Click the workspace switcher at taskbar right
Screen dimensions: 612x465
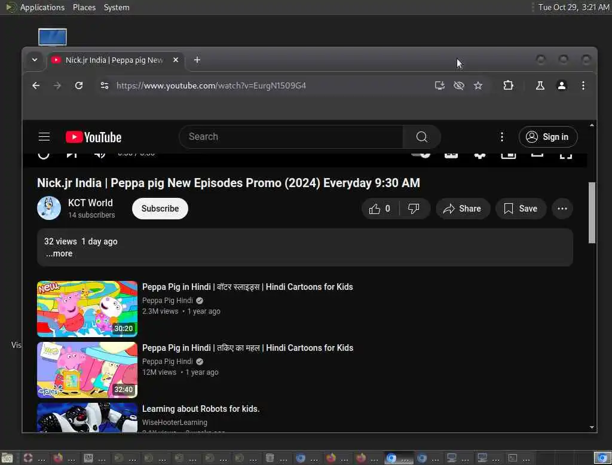pos(602,458)
